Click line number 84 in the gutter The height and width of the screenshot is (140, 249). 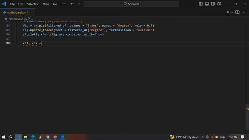[x=8, y=26]
